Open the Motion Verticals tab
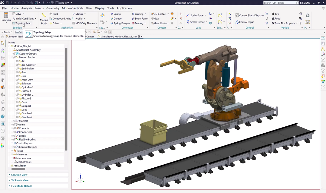The image size is (326, 193). point(72,8)
